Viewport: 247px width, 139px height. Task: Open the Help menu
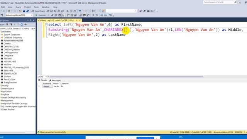[x=55, y=7]
